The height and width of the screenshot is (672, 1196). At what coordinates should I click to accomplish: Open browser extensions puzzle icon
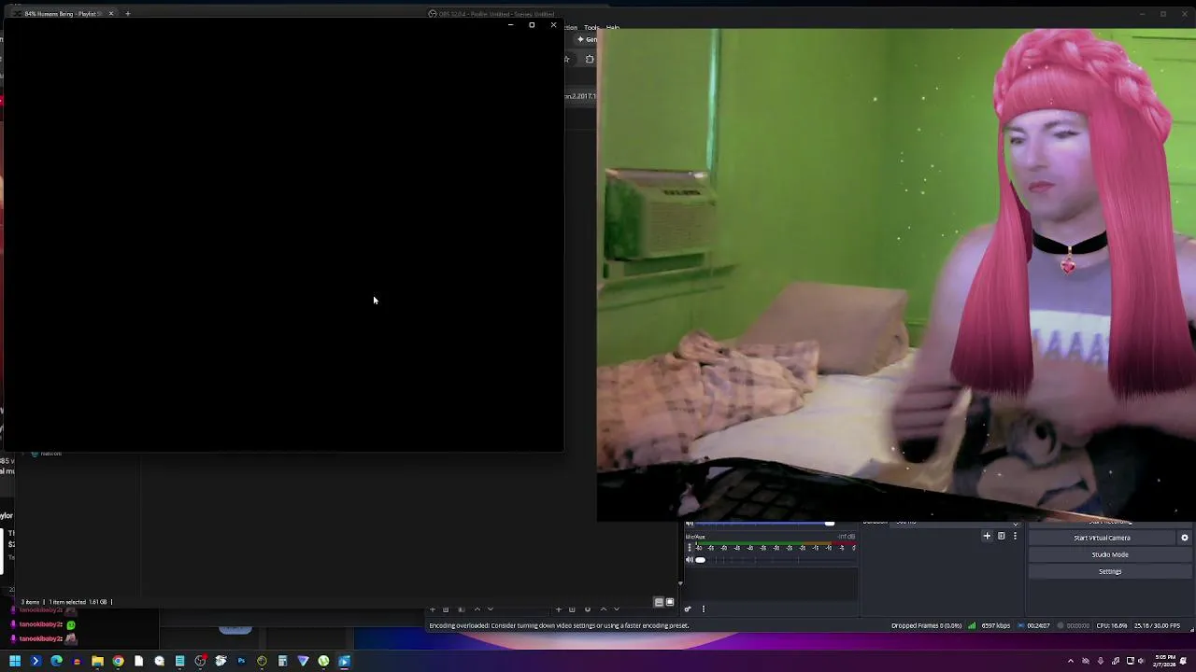pos(590,59)
